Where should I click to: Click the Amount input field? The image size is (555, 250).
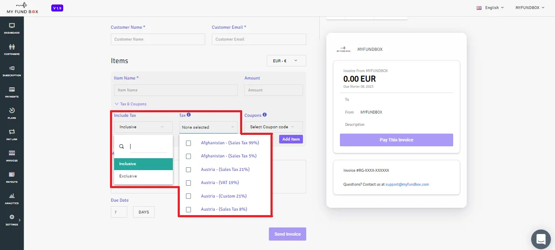tap(273, 90)
